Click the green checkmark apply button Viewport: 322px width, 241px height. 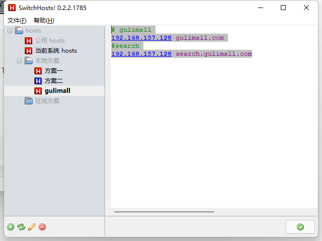300,227
